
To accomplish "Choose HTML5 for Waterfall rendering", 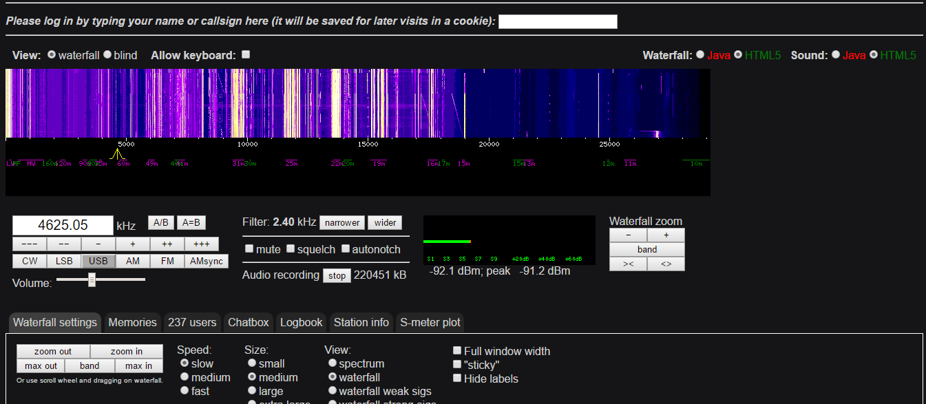I will [738, 54].
